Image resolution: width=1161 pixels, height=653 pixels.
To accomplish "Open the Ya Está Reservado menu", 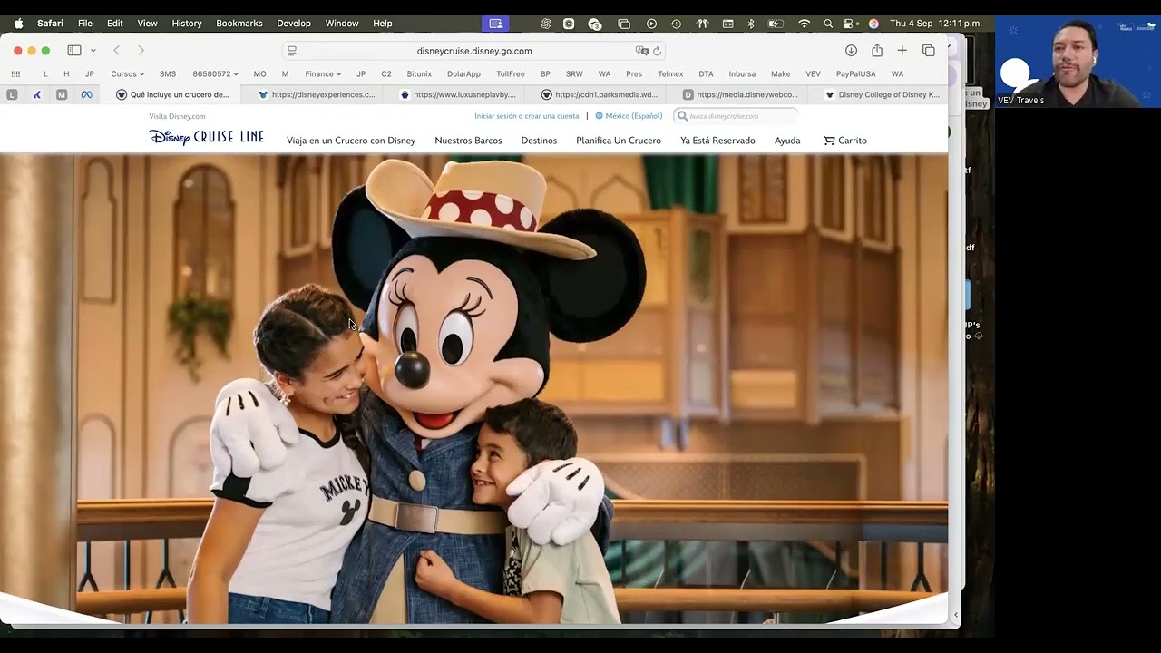I will click(717, 141).
